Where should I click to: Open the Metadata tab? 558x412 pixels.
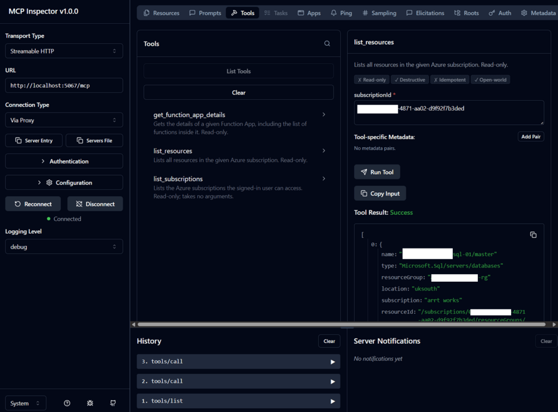click(x=538, y=13)
